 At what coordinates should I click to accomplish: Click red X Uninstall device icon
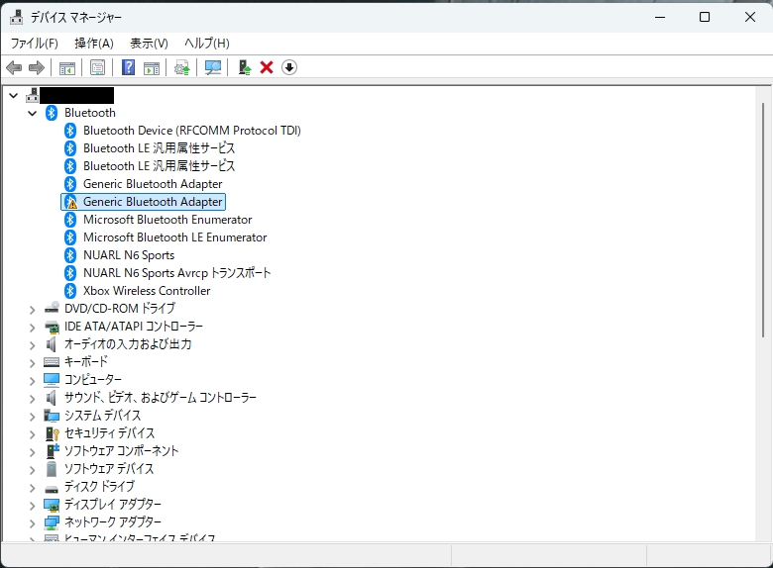point(267,67)
